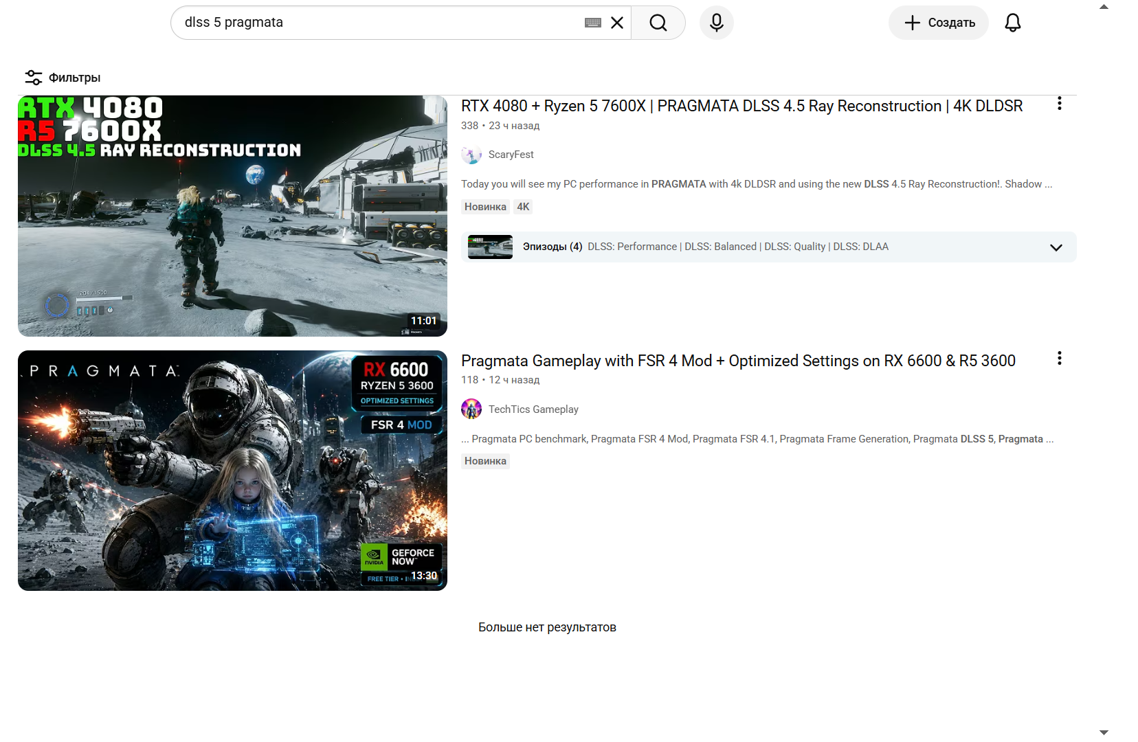Open RTX 4080 DLSS 4.5 video thumbnail
1138x742 pixels.
[232, 216]
